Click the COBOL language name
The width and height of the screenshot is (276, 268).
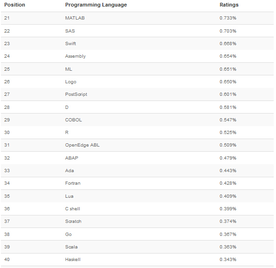74,120
